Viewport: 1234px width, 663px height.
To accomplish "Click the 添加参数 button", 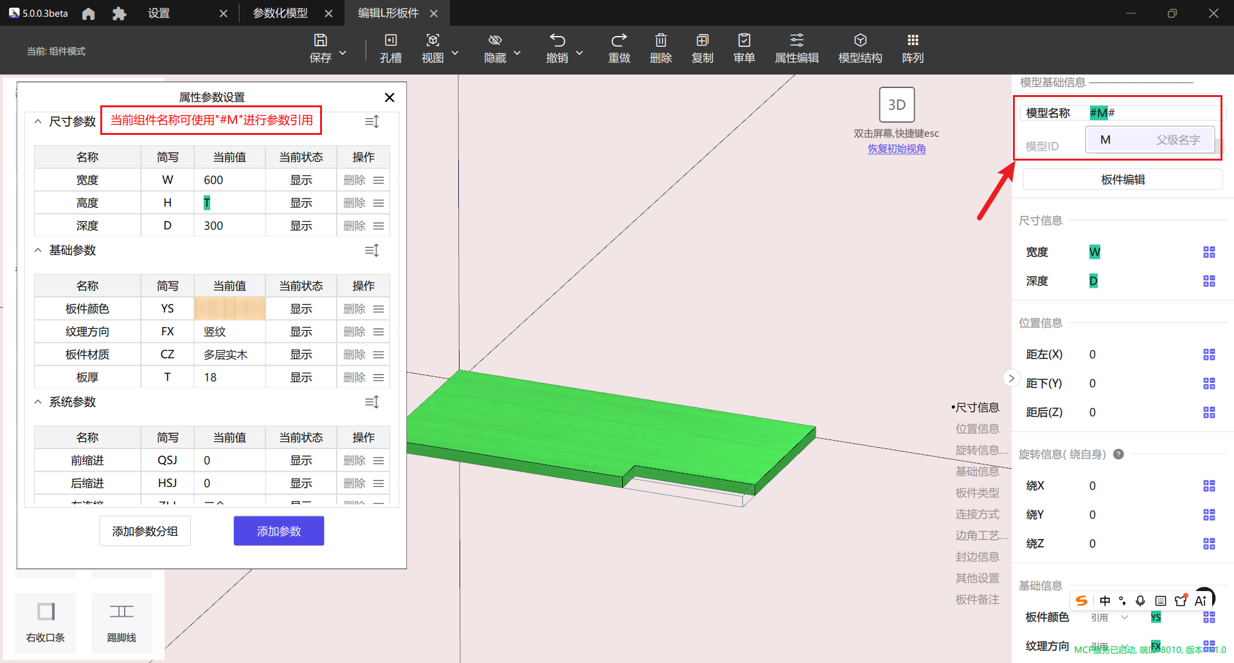I will 279,531.
